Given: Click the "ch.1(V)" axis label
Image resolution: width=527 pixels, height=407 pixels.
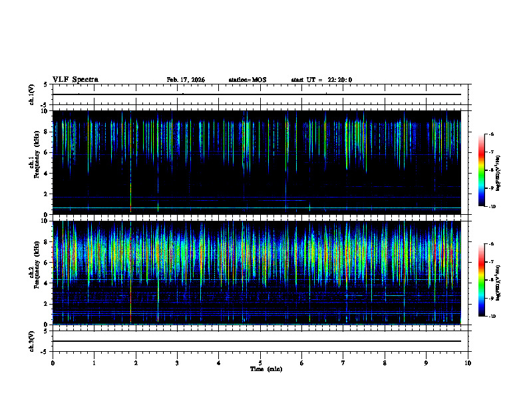Looking at the screenshot, I should pyautogui.click(x=31, y=94).
